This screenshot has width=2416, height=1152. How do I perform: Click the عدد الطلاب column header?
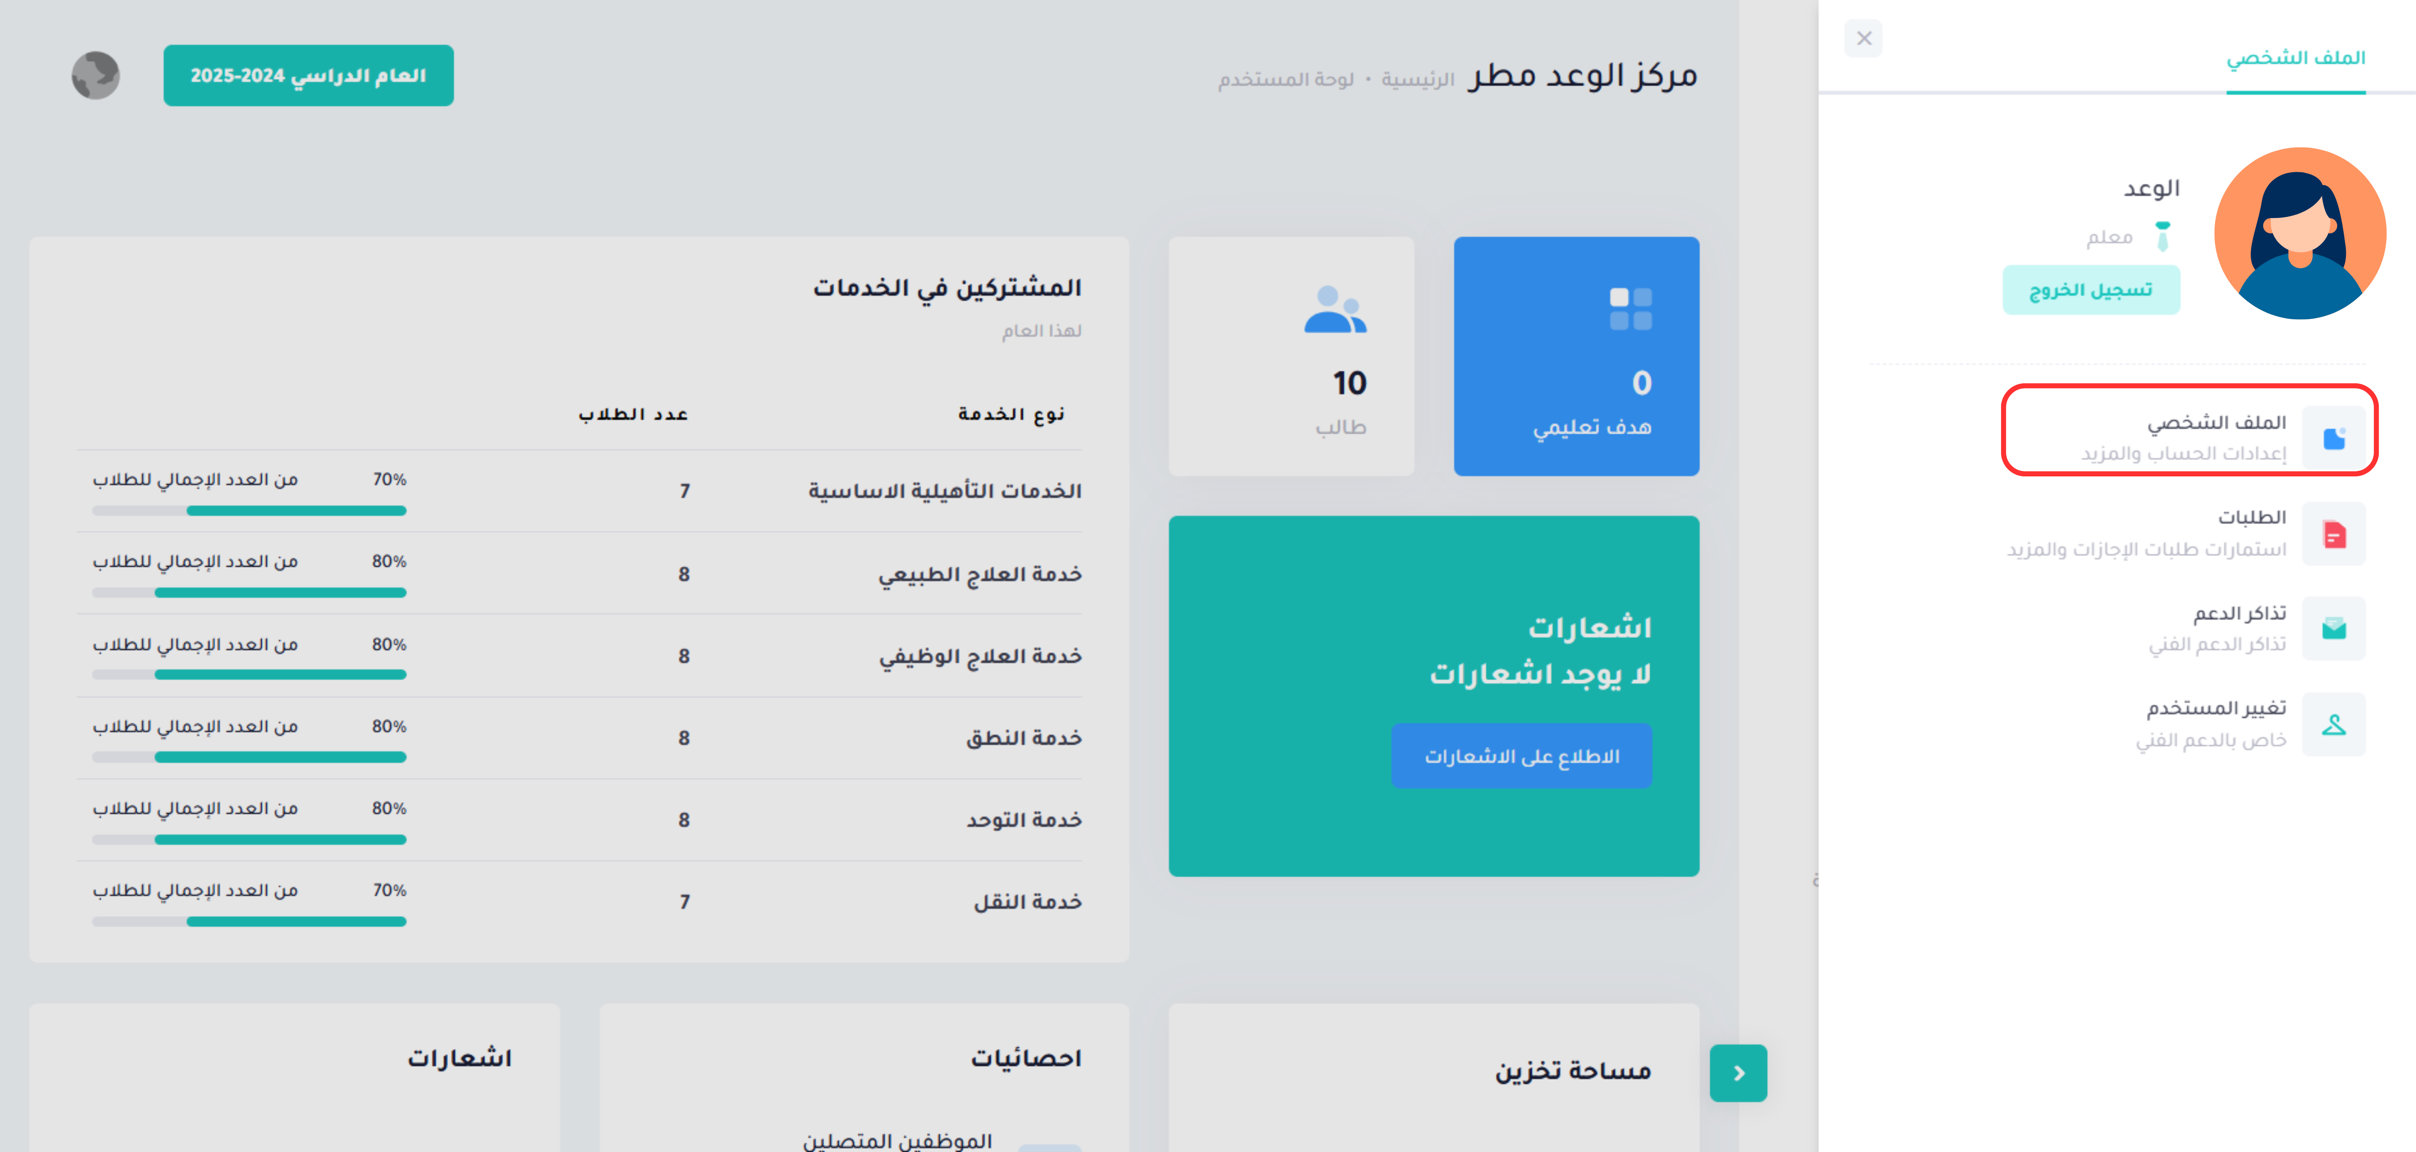click(x=633, y=414)
